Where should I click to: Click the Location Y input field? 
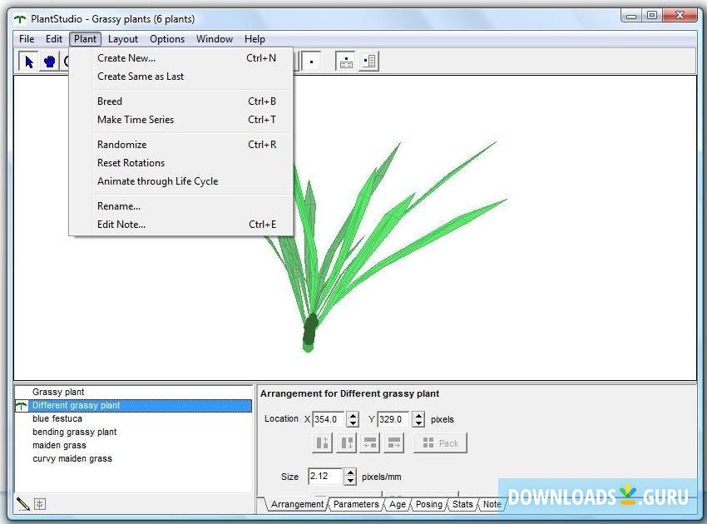[395, 419]
